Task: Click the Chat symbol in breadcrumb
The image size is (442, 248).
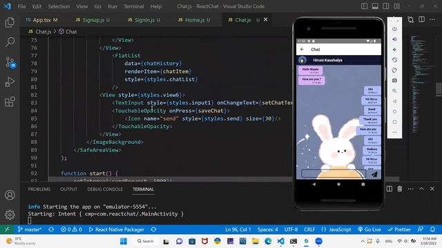Action: [68, 32]
